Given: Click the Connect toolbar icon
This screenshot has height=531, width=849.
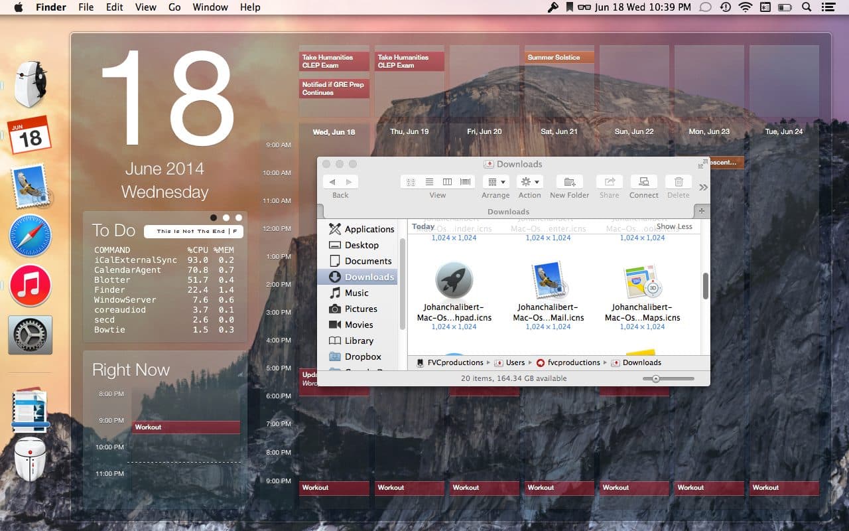Looking at the screenshot, I should (x=643, y=182).
